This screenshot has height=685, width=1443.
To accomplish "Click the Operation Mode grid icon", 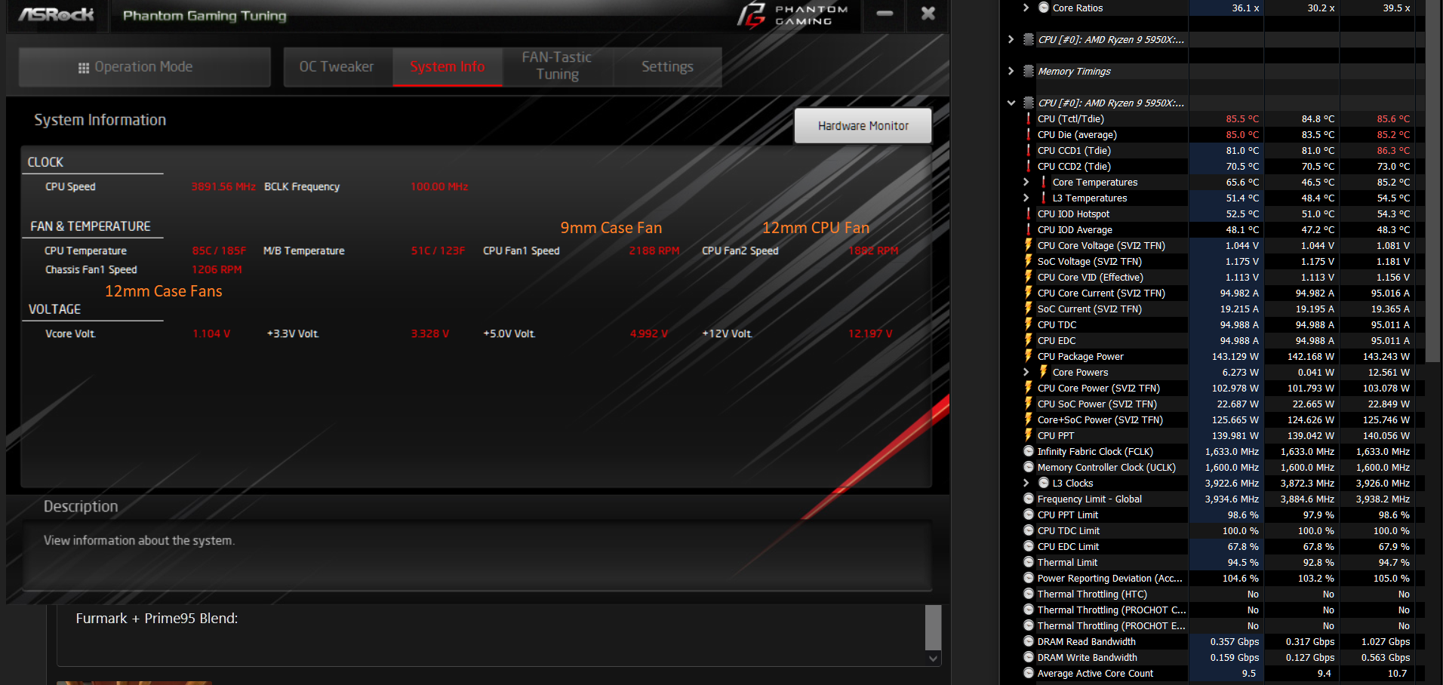I will tap(84, 68).
